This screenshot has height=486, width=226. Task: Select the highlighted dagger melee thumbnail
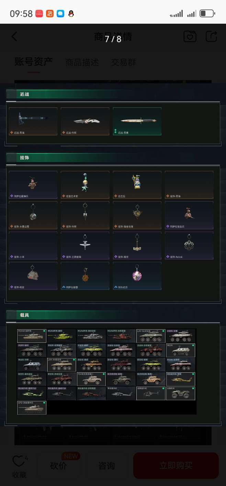[x=137, y=121]
